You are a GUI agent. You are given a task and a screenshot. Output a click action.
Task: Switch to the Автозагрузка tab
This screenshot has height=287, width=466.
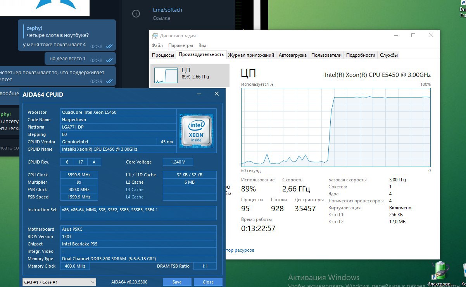(x=293, y=55)
